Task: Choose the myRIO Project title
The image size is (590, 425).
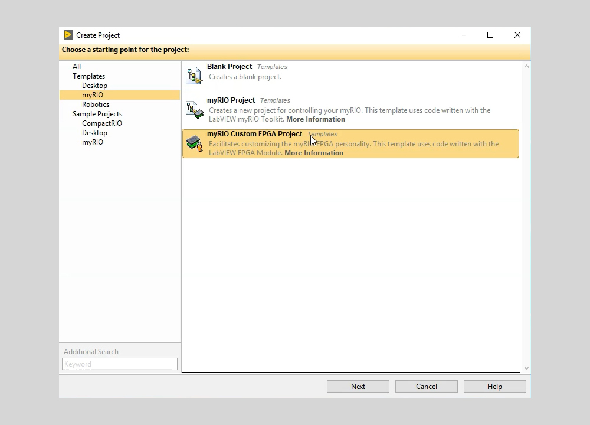Action: click(x=231, y=100)
